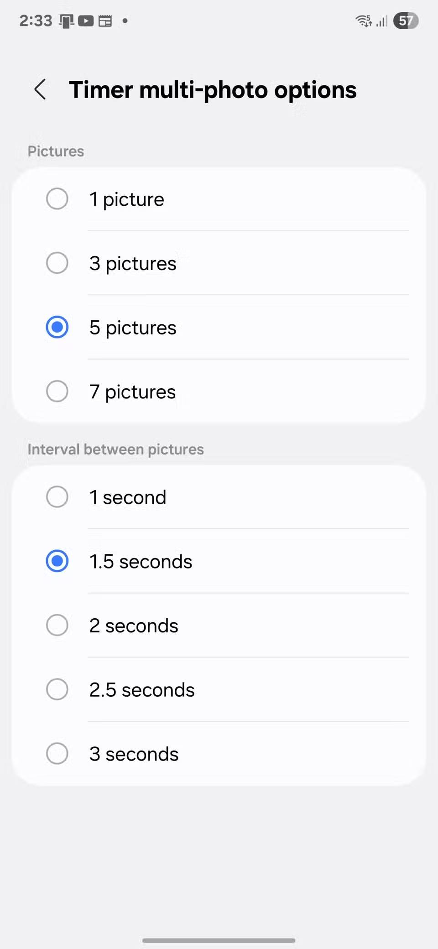Tap the calendar notification icon

click(x=105, y=21)
